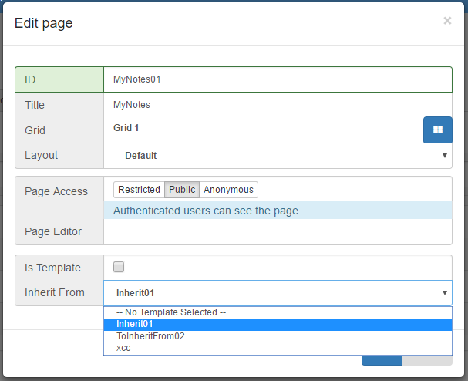
Task: Choose the 'No Template Selected' option
Action: pos(170,312)
